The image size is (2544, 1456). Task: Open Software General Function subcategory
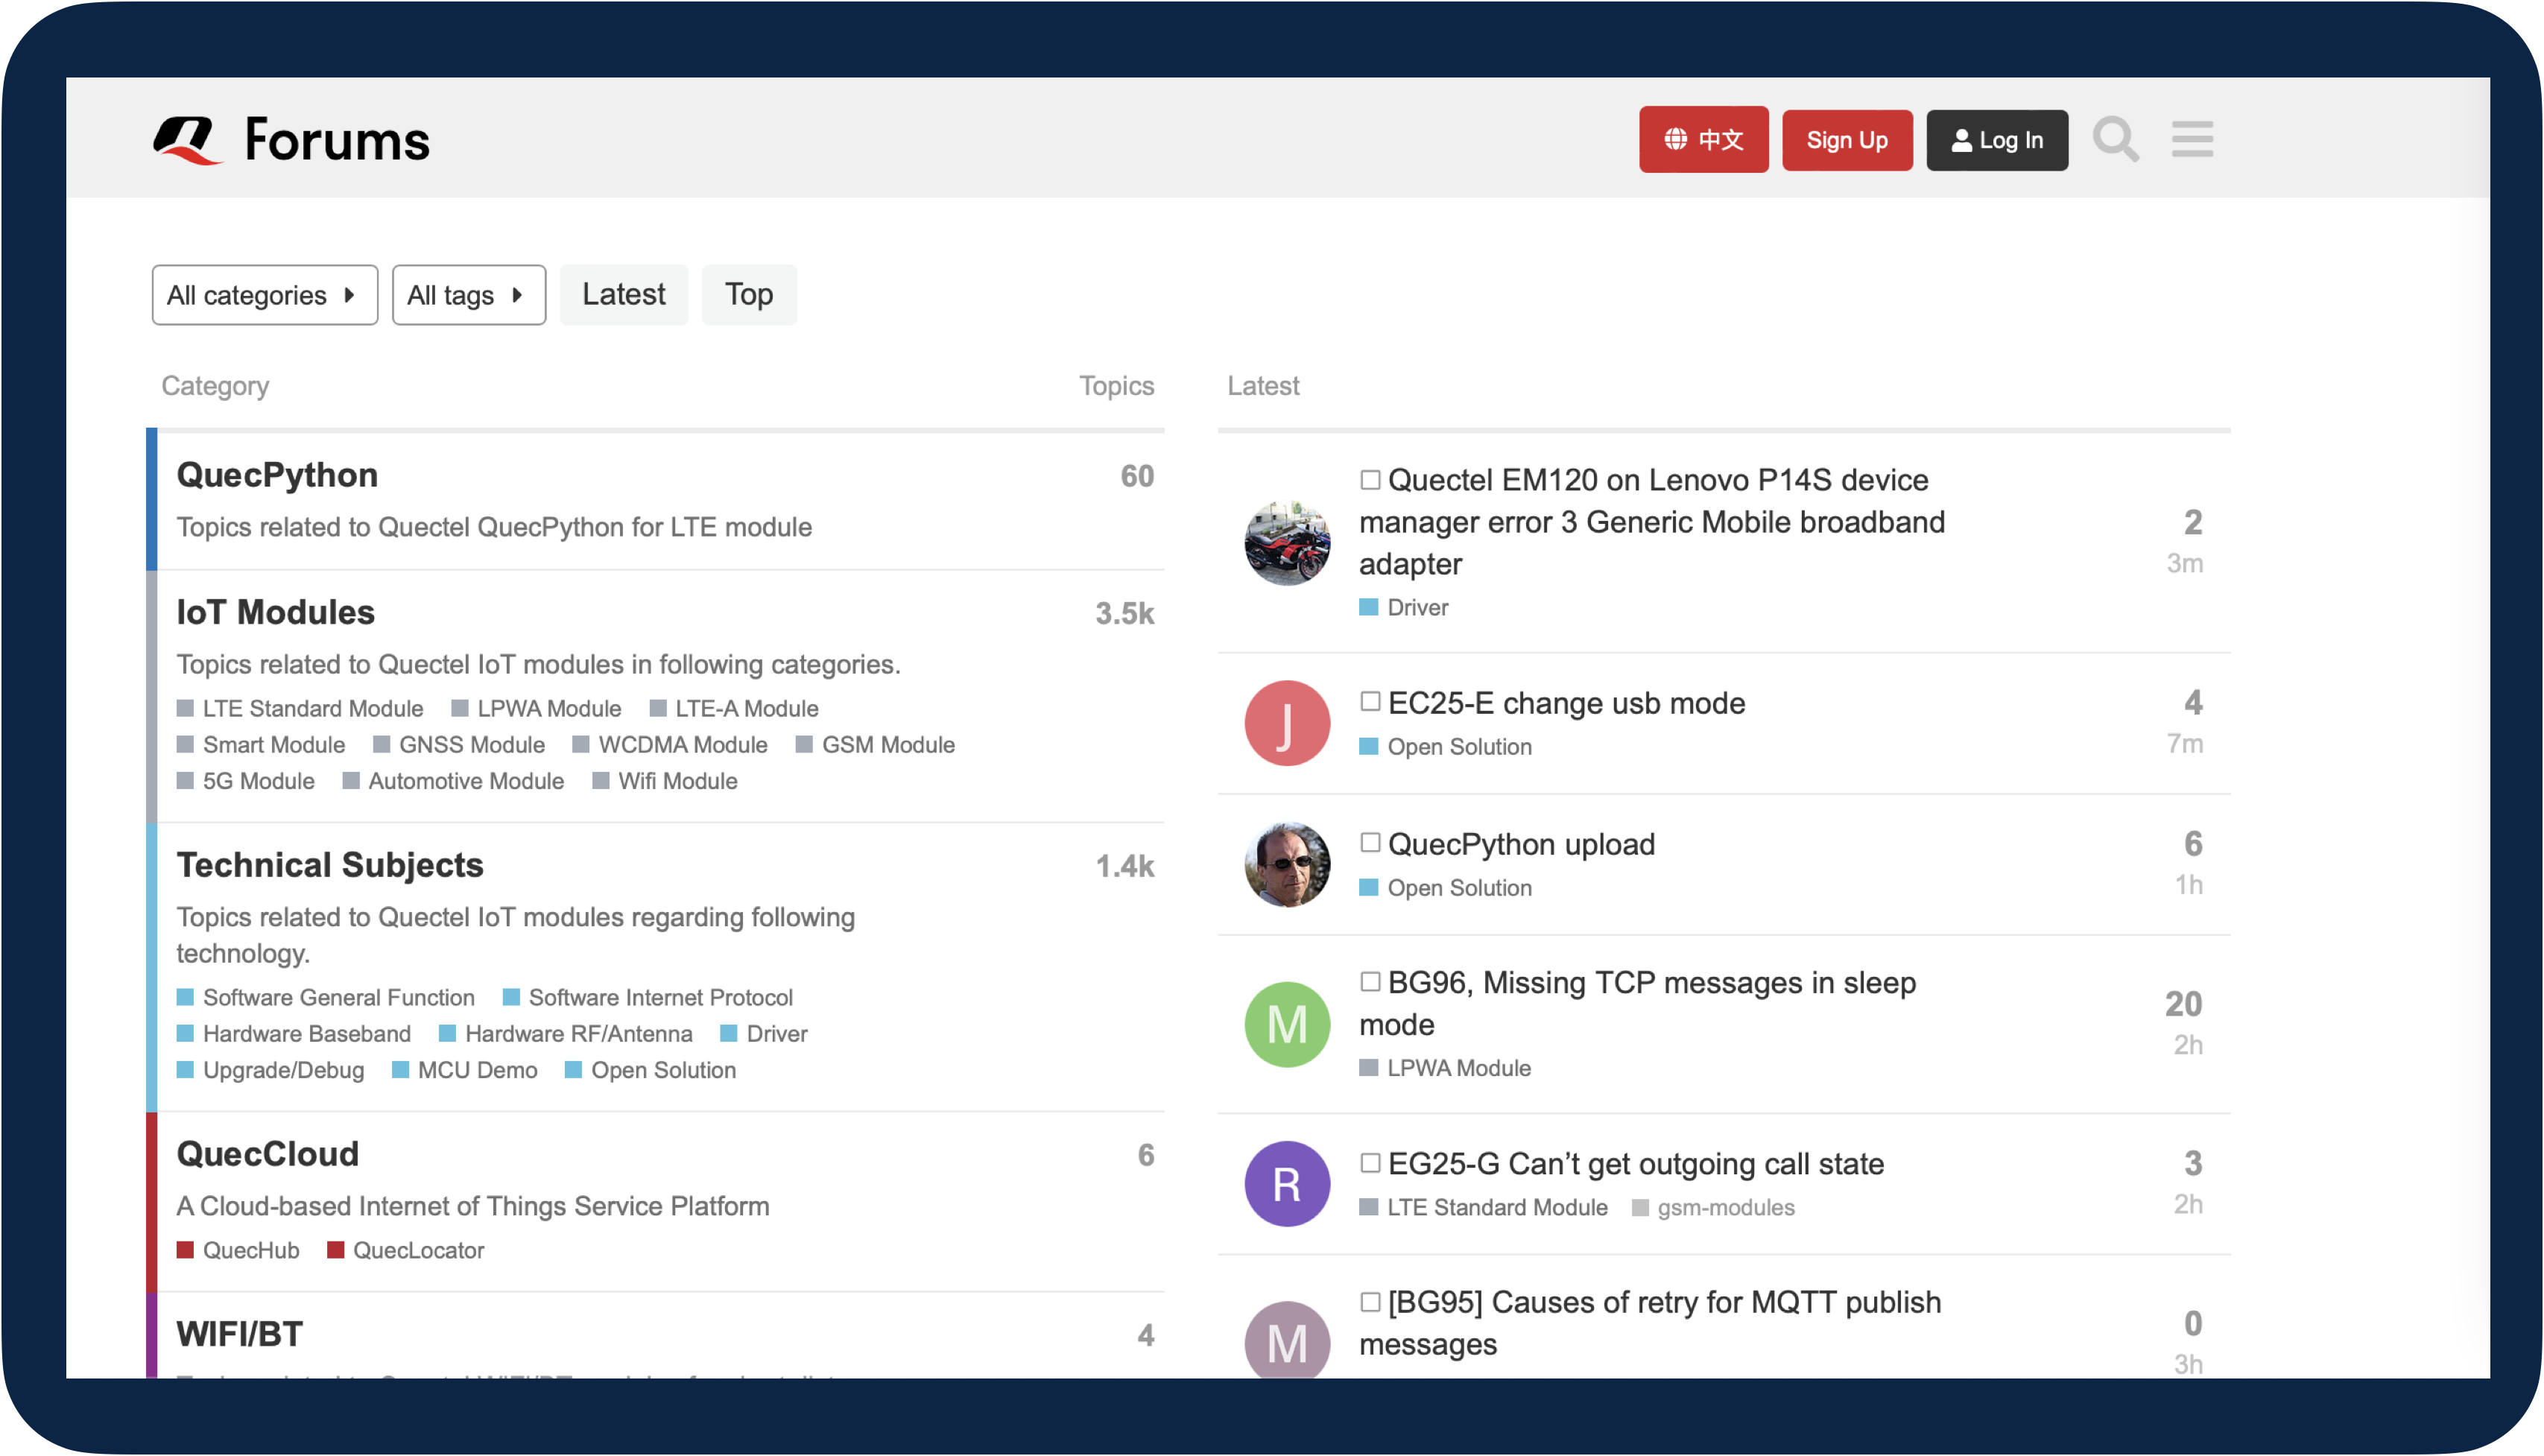[326, 998]
